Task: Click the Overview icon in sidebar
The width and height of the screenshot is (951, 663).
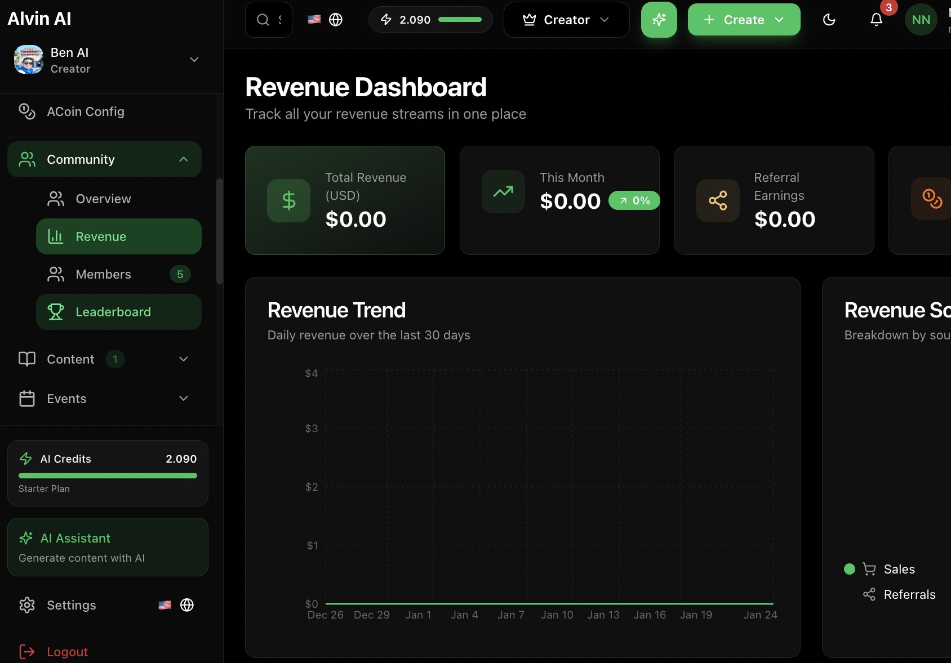Action: pos(56,199)
